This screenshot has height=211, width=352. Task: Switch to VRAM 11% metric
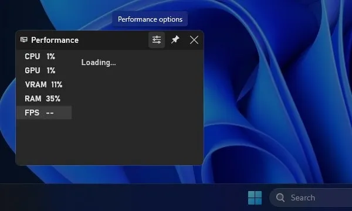coord(44,84)
